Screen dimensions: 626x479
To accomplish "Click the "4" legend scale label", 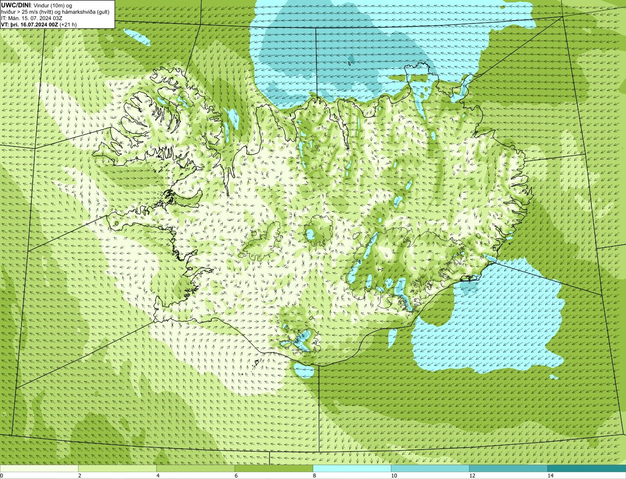I will coord(157,476).
